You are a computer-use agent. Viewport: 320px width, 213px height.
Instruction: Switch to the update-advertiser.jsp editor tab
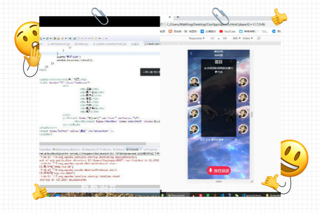pyautogui.click(x=109, y=44)
